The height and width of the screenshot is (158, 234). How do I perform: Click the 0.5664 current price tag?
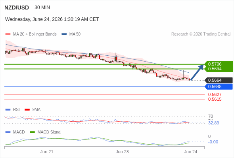pos(219,80)
